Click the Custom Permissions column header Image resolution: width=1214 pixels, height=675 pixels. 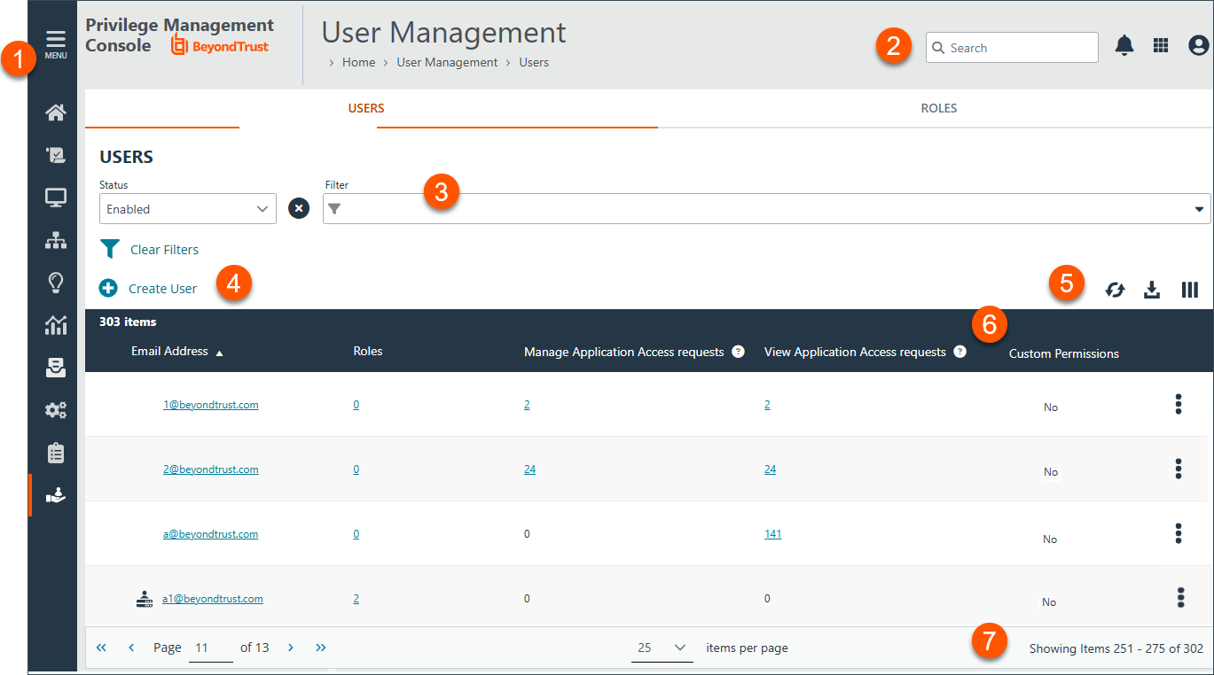pyautogui.click(x=1064, y=353)
